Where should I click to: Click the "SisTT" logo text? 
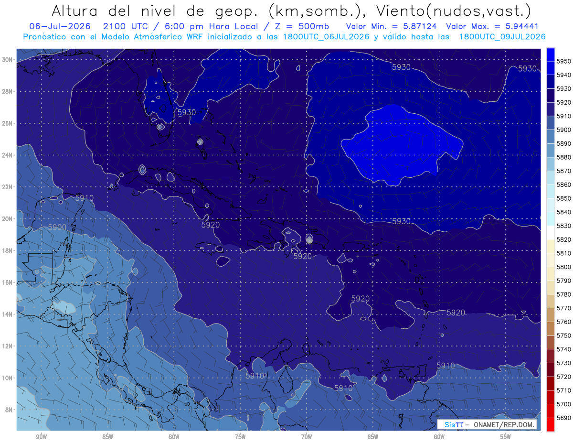pos(453,424)
